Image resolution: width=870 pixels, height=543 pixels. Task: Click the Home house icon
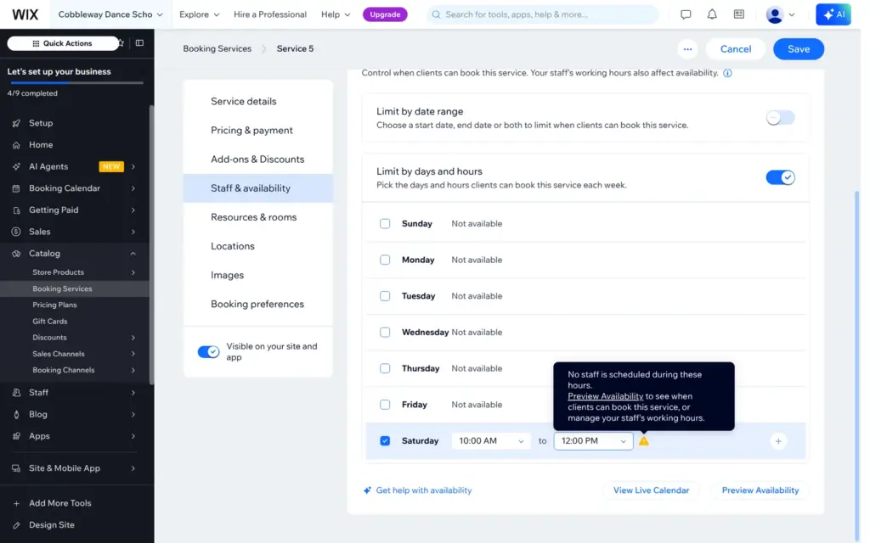[16, 144]
